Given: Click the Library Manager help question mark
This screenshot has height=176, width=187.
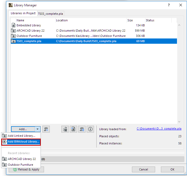Looking at the screenshot, I should click(x=169, y=5).
